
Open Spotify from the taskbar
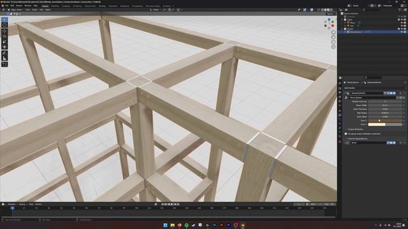tap(186, 225)
